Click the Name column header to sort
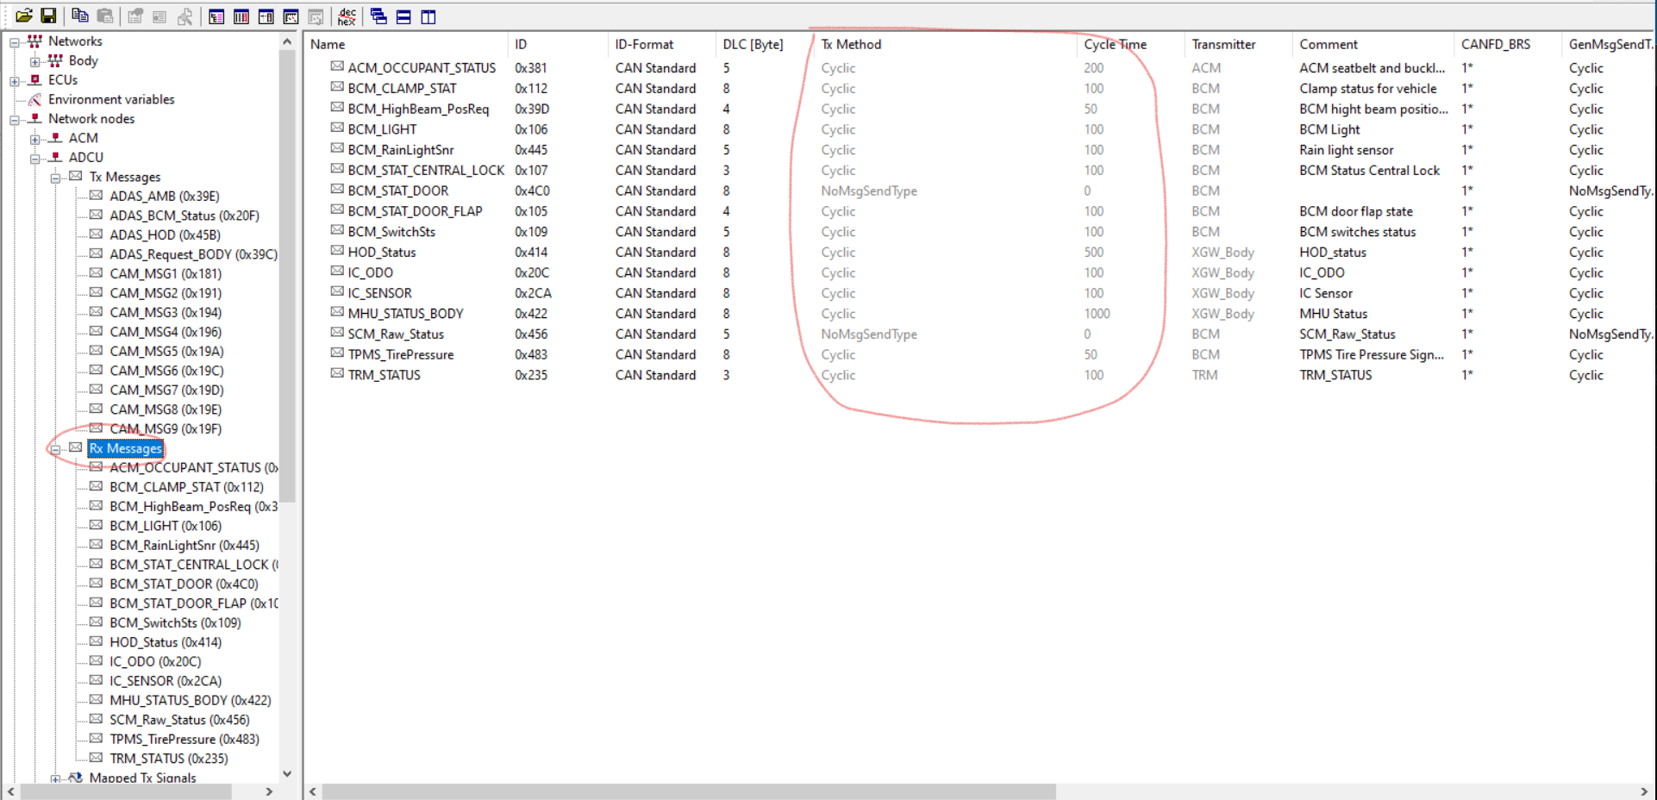 click(x=326, y=44)
